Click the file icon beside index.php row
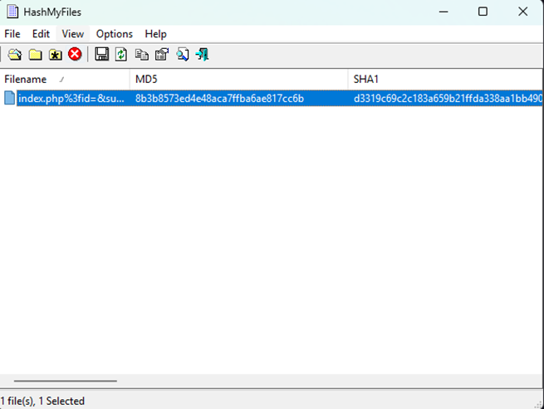 [10, 98]
